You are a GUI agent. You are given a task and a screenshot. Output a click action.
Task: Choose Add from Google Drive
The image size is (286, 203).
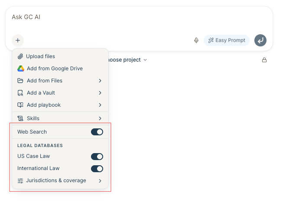60,69
